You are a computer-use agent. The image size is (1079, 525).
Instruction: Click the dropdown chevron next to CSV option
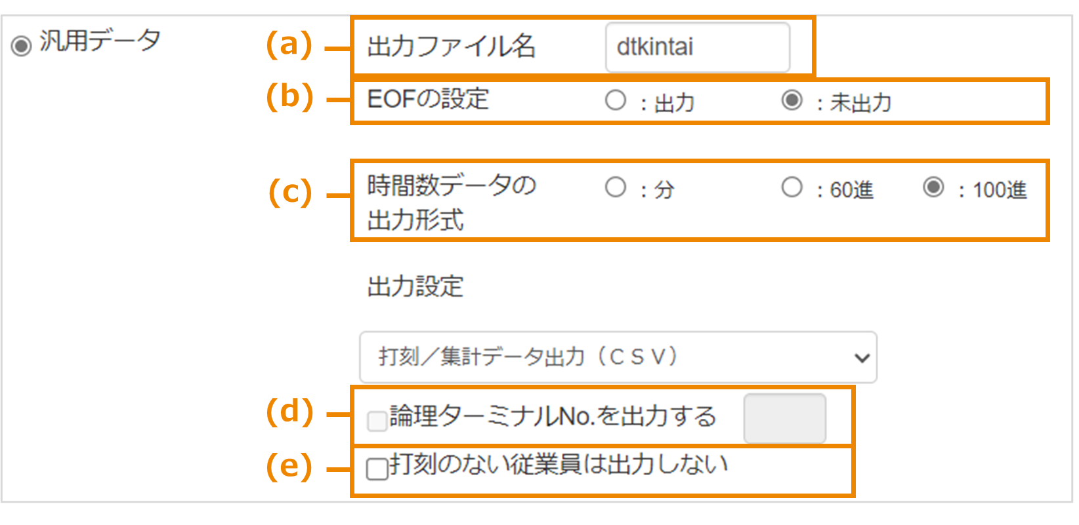point(861,357)
